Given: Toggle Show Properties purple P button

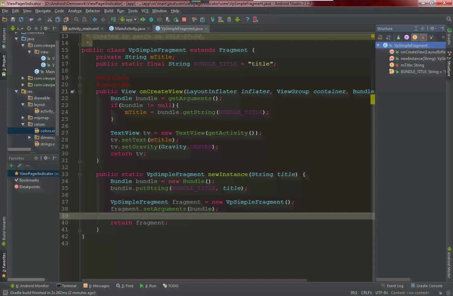Looking at the screenshot, I should pos(407,37).
